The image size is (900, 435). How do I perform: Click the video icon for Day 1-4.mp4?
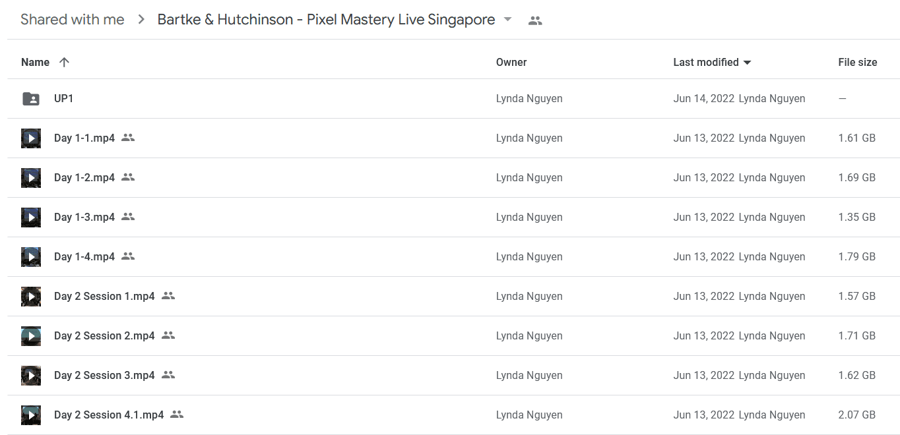[31, 257]
